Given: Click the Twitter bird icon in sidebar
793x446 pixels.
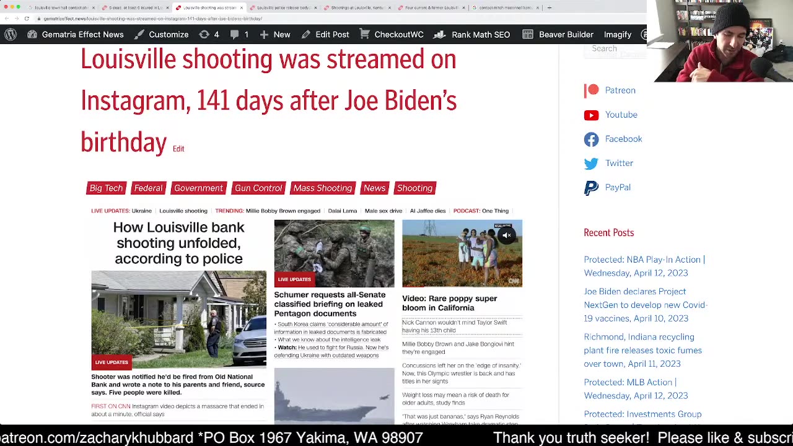Looking at the screenshot, I should point(591,164).
